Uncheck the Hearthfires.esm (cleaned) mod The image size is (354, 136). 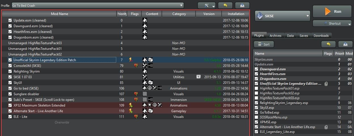(x=10, y=31)
